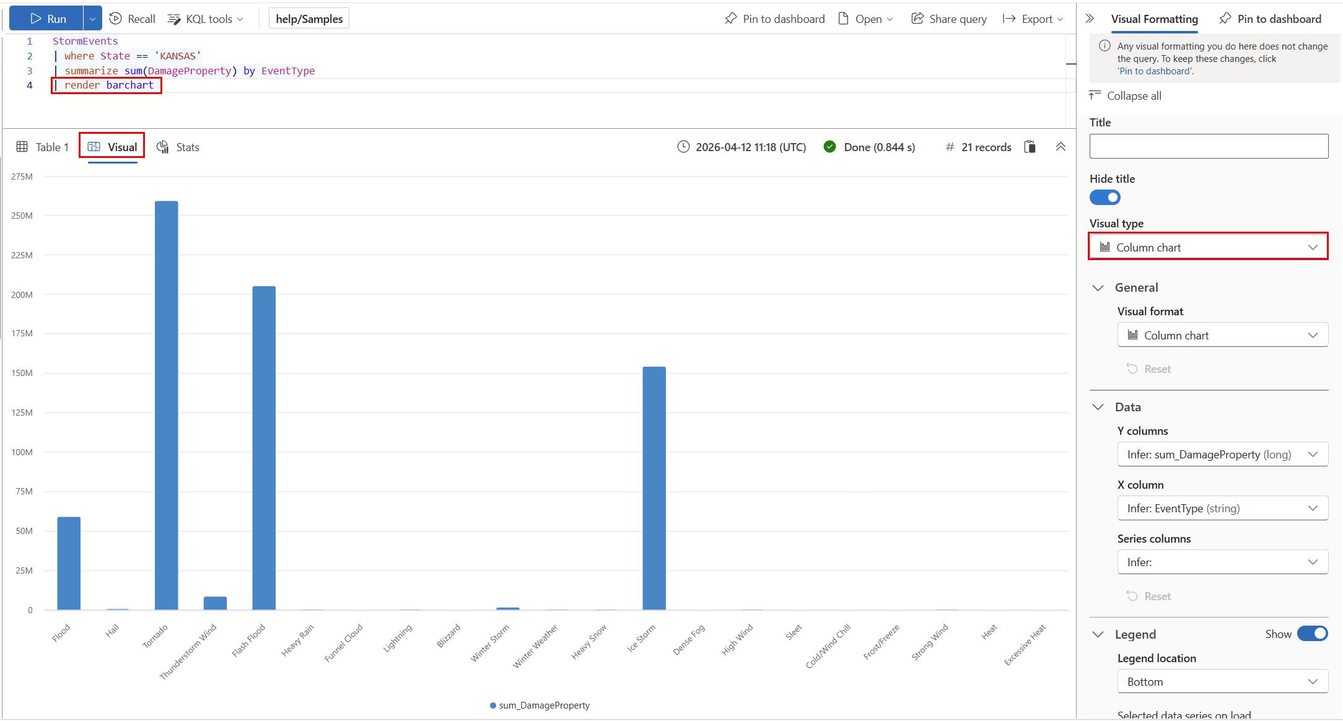Click the 'Pin to dashboard' info link

(1155, 71)
